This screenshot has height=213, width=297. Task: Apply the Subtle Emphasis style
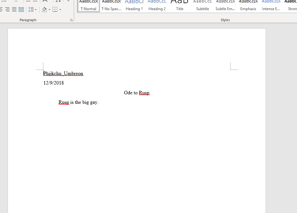pyautogui.click(x=225, y=6)
